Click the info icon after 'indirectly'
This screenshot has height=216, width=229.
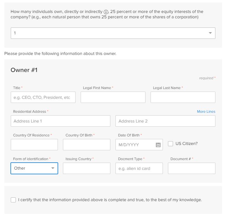(x=106, y=12)
